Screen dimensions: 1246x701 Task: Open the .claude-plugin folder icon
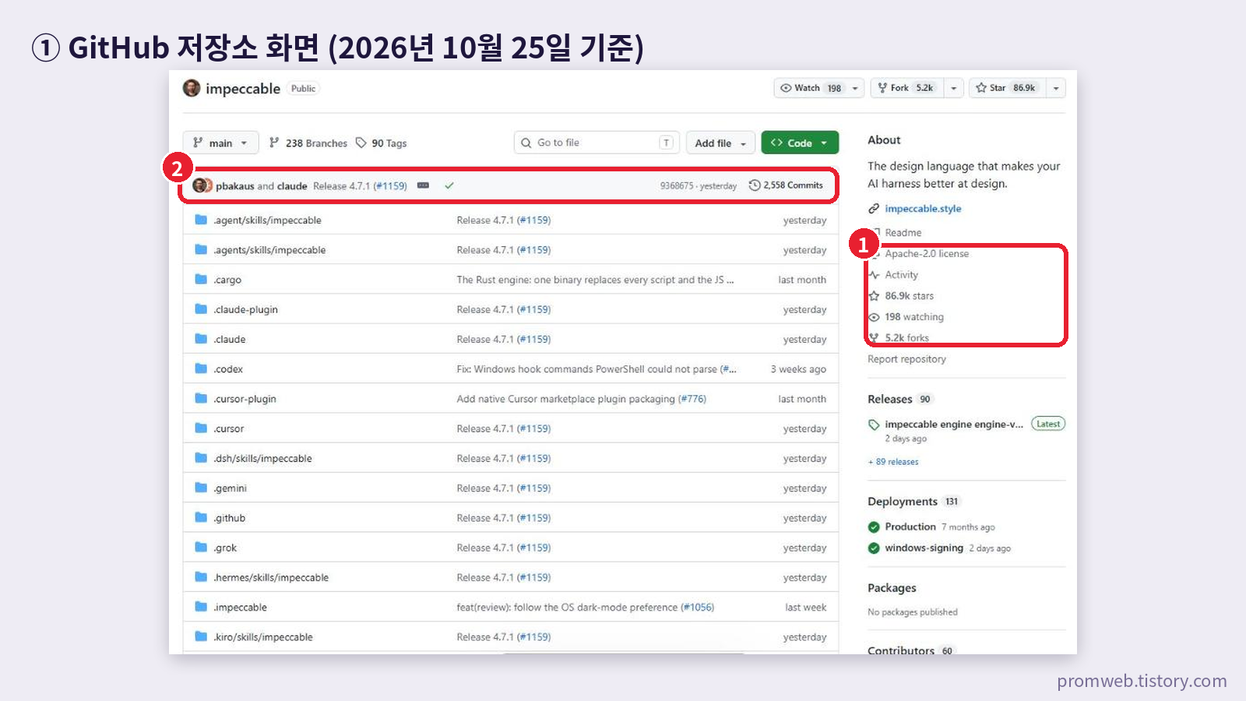pos(201,308)
